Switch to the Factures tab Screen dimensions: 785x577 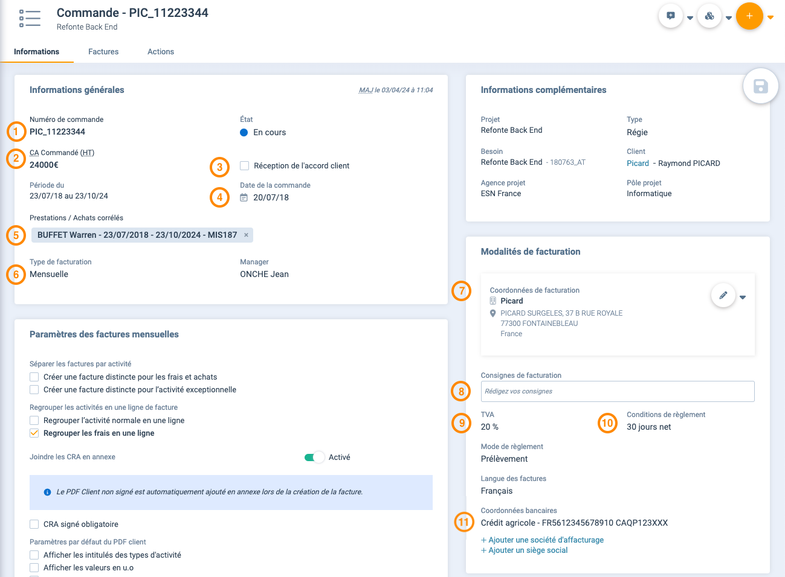tap(103, 52)
